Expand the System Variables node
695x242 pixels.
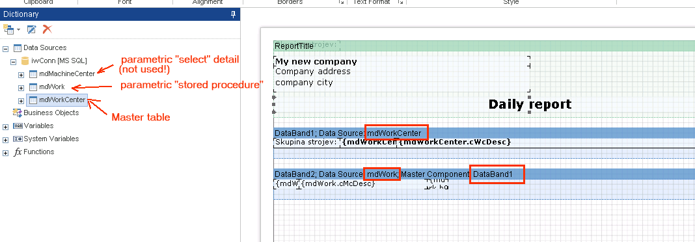coord(5,140)
